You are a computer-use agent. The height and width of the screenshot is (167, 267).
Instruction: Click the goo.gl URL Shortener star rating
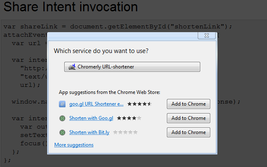tap(139, 104)
